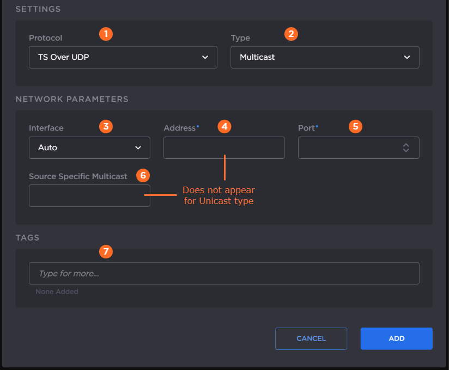Click the orange number 1 badge by Protocol
Screen dimensions: 449x370
(x=106, y=34)
